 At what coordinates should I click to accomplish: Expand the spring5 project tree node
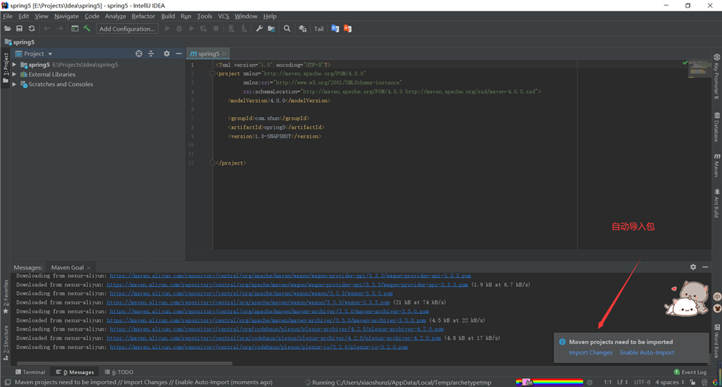14,65
